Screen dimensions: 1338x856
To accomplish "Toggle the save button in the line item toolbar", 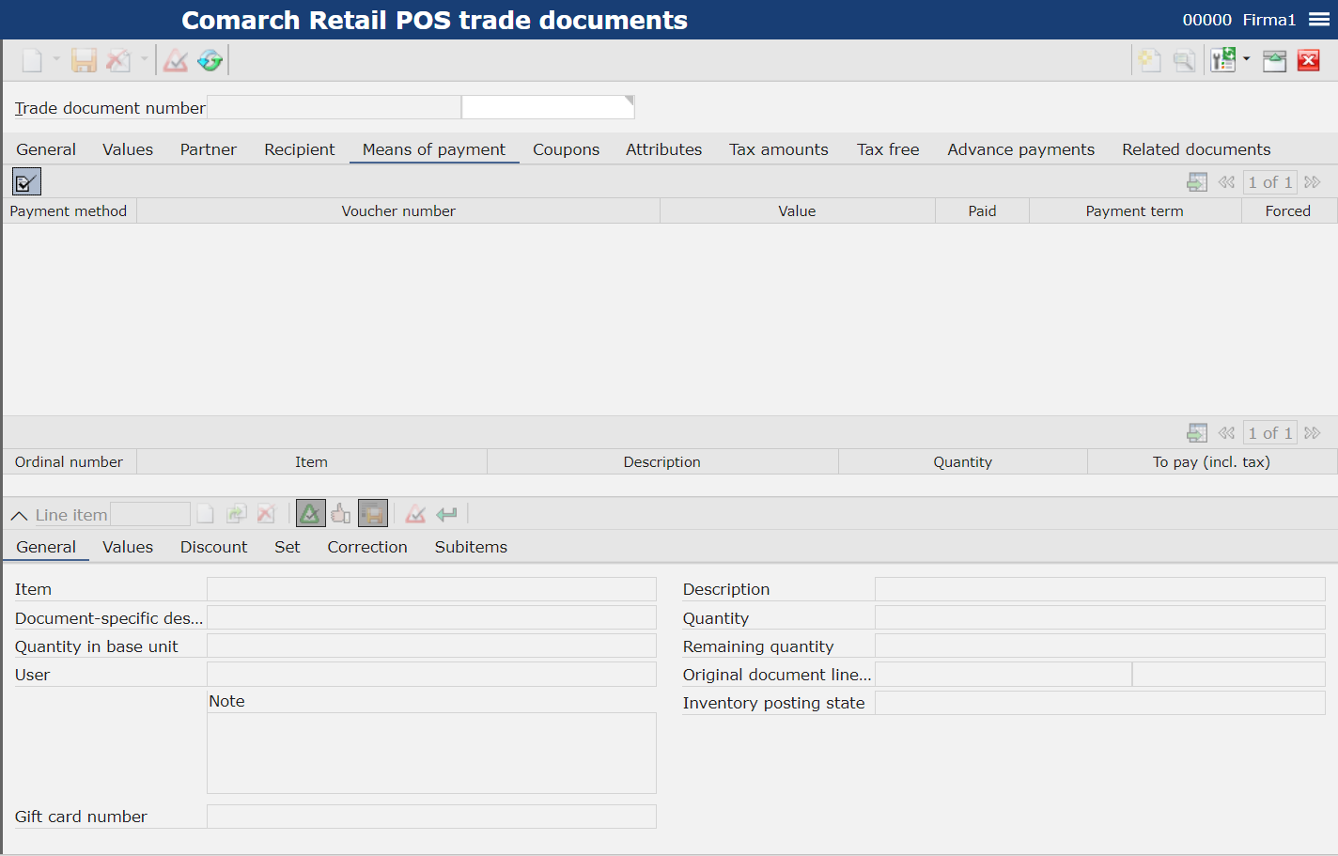I will pos(373,514).
